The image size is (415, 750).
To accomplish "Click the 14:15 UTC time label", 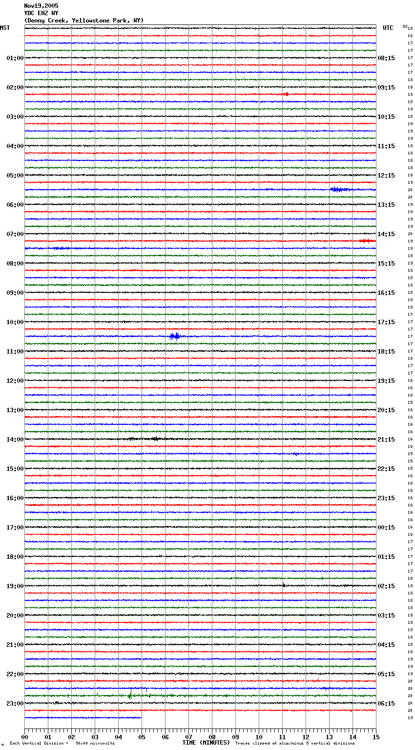I will [386, 234].
